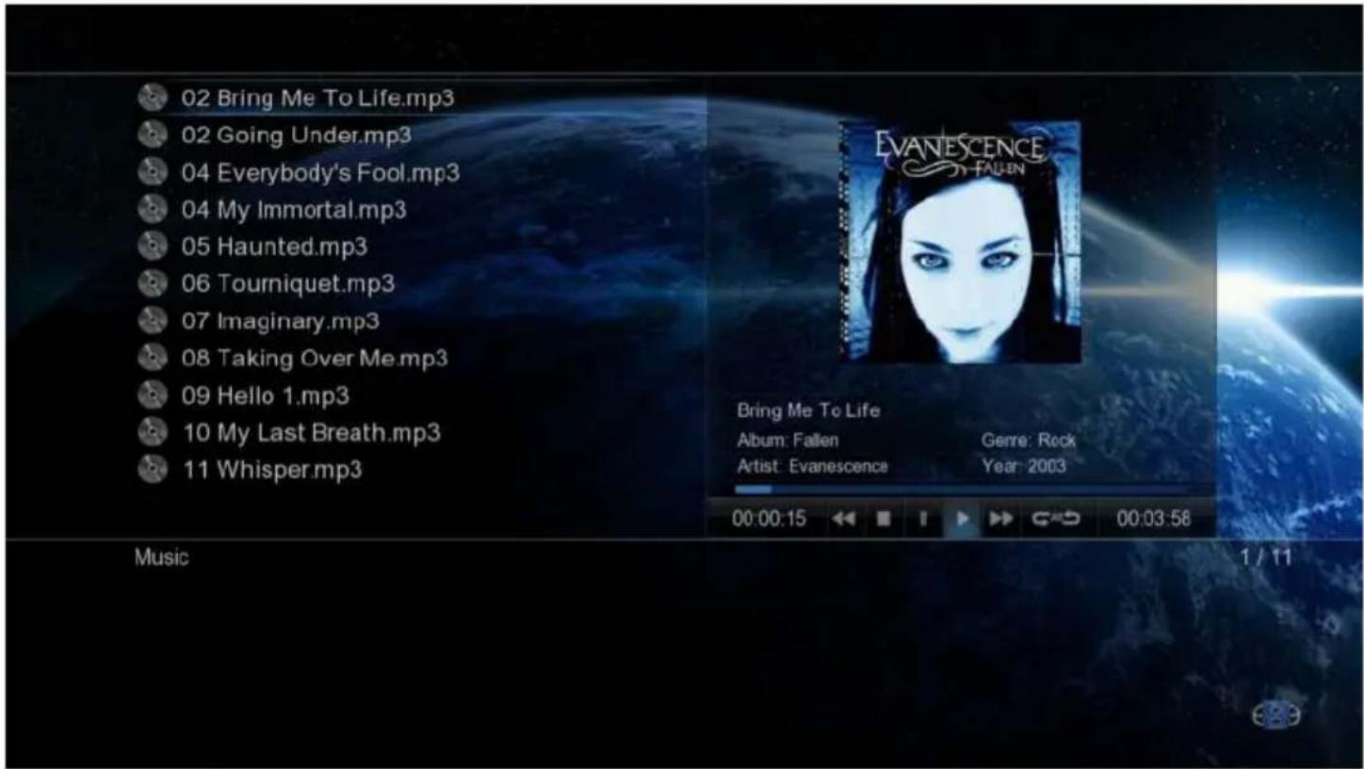Click the Music section label

161,557
